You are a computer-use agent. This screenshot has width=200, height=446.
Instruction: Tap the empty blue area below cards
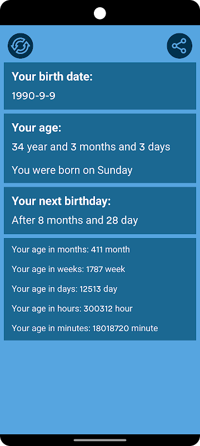(100, 387)
